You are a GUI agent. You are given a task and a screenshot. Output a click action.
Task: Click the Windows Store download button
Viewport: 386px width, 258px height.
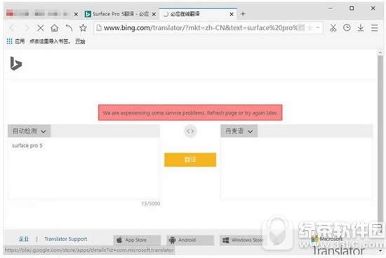(x=243, y=240)
